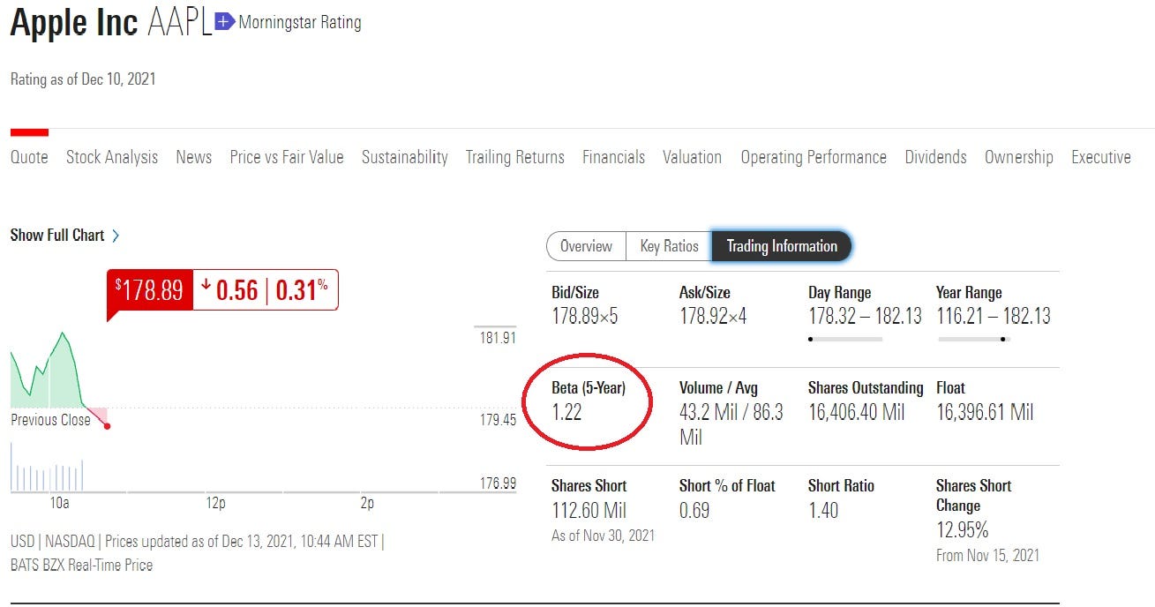Click the As of Nov 30, 2021 note

coord(604,536)
